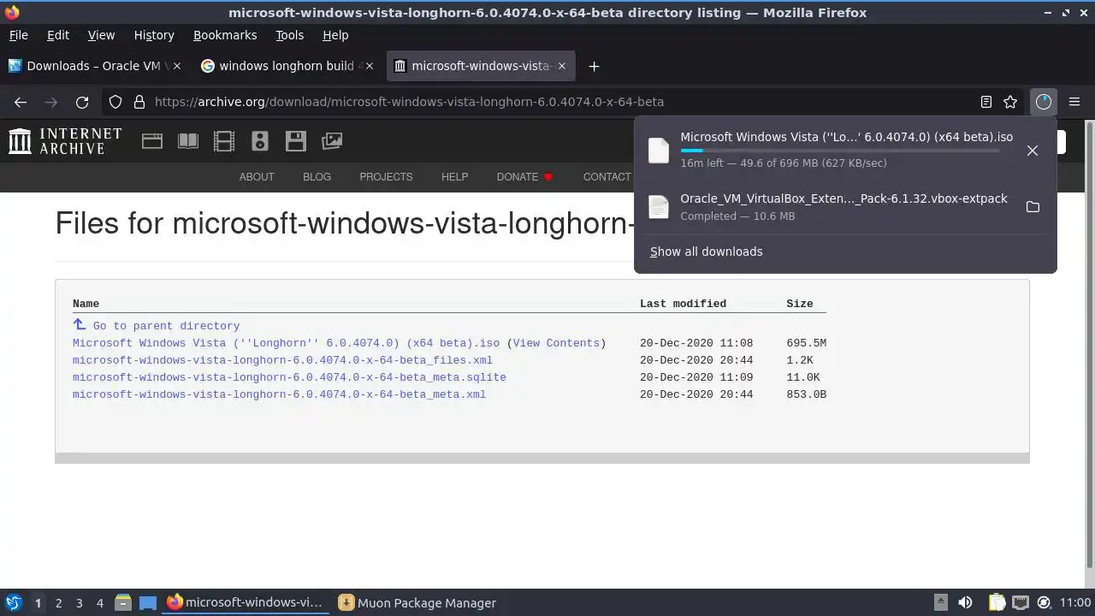Open the BLOG navigation link
The image size is (1095, 616).
317,177
